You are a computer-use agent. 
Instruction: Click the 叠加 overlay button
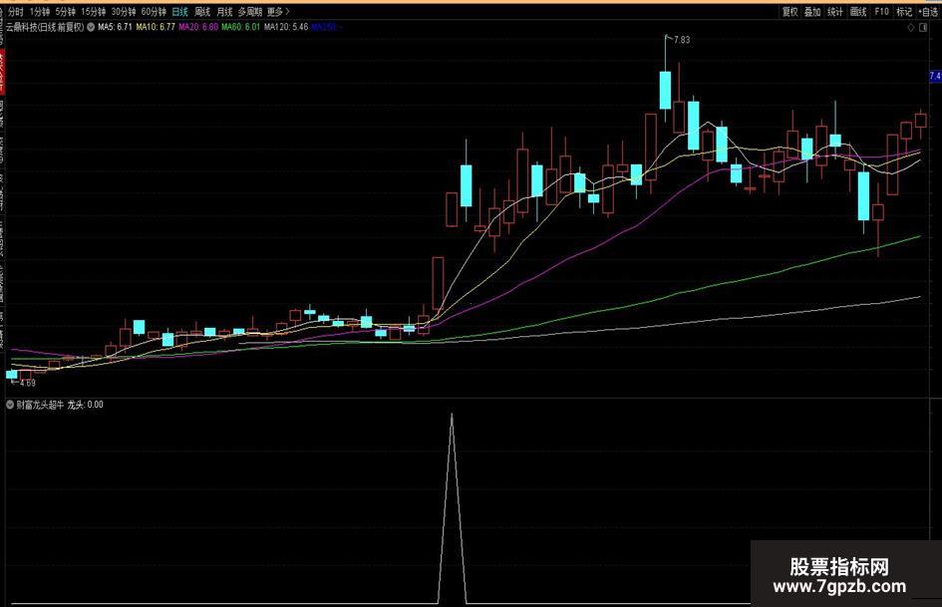pos(812,12)
